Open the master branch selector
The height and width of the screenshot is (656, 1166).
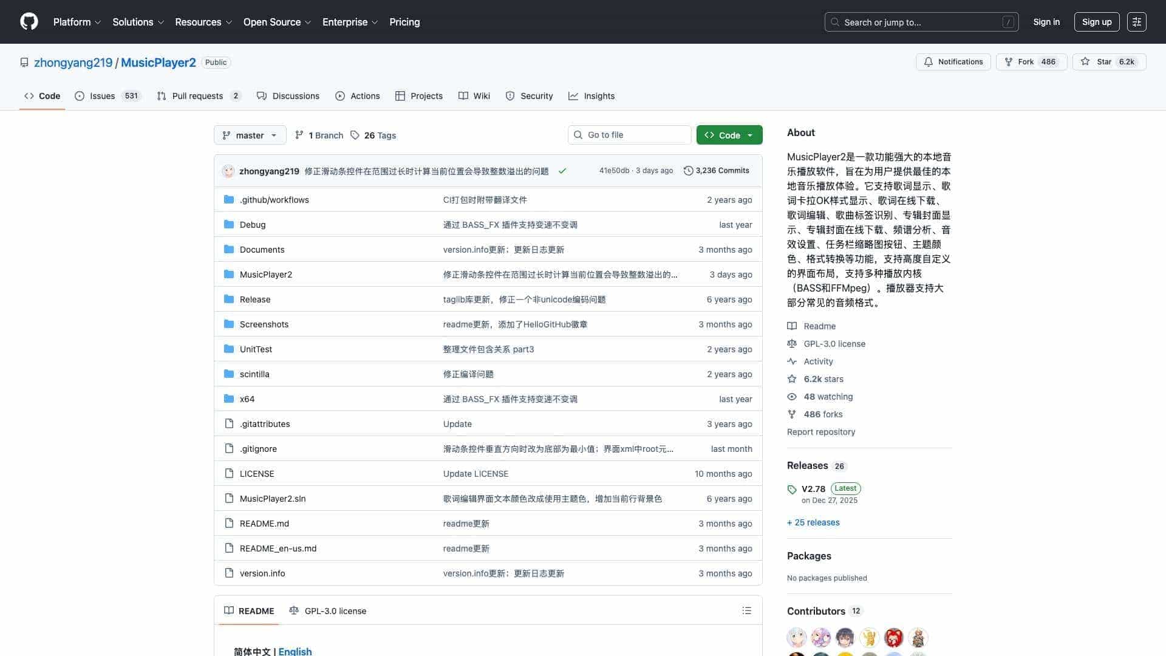[250, 135]
